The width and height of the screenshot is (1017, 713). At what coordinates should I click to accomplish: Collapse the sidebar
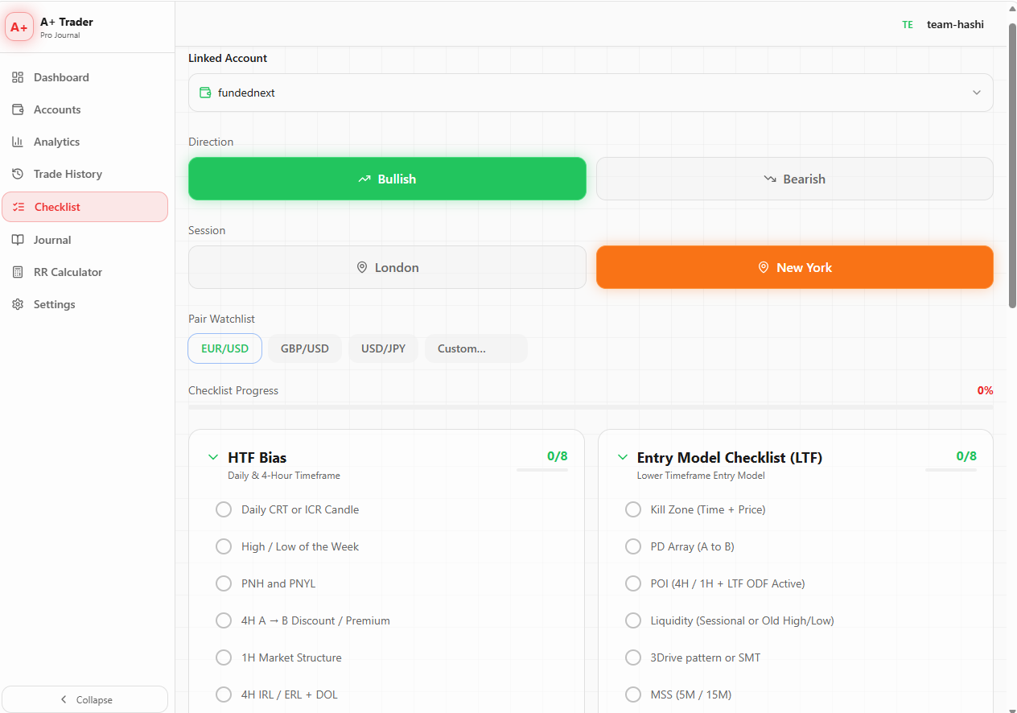point(84,699)
